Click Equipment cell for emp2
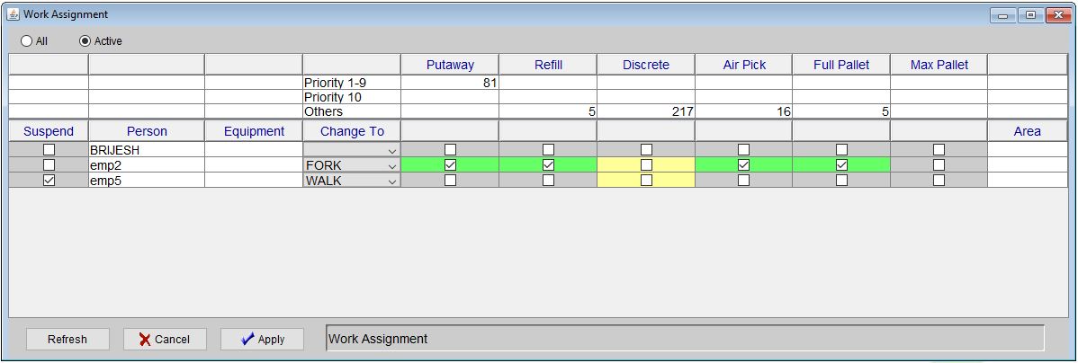Image resolution: width=1078 pixels, height=363 pixels. coord(254,165)
